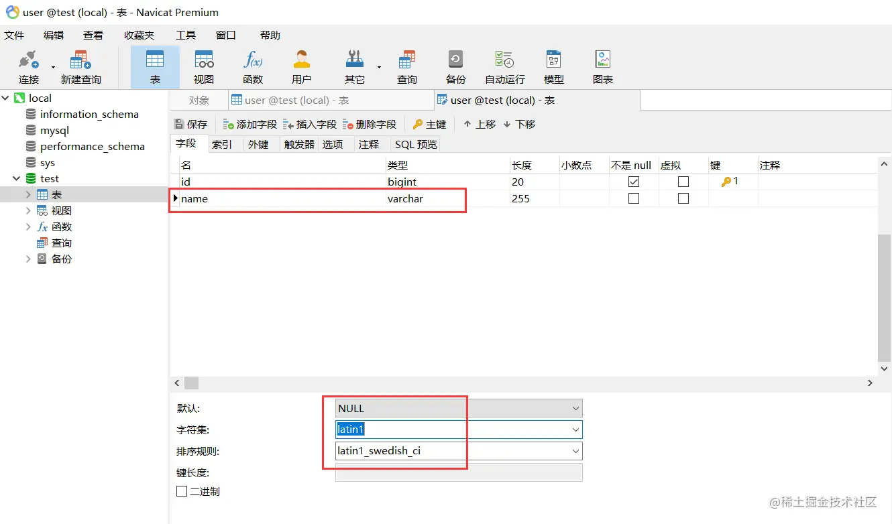Click 删除字段 delete field
Viewport: 892px width, 524px height.
point(370,124)
